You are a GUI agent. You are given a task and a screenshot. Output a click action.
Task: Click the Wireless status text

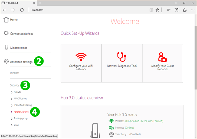coord(139,121)
